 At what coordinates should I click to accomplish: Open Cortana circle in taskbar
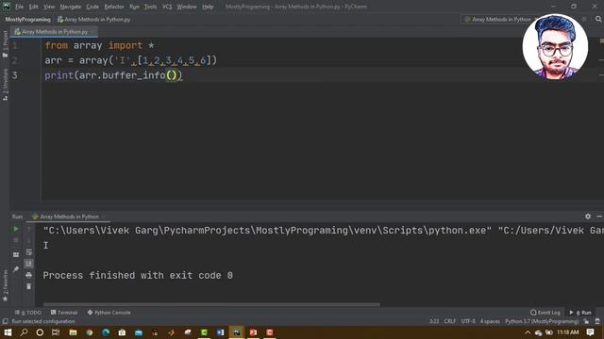[x=40, y=332]
